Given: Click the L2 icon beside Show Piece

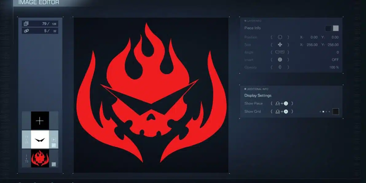Looking at the screenshot, I should (x=277, y=104).
